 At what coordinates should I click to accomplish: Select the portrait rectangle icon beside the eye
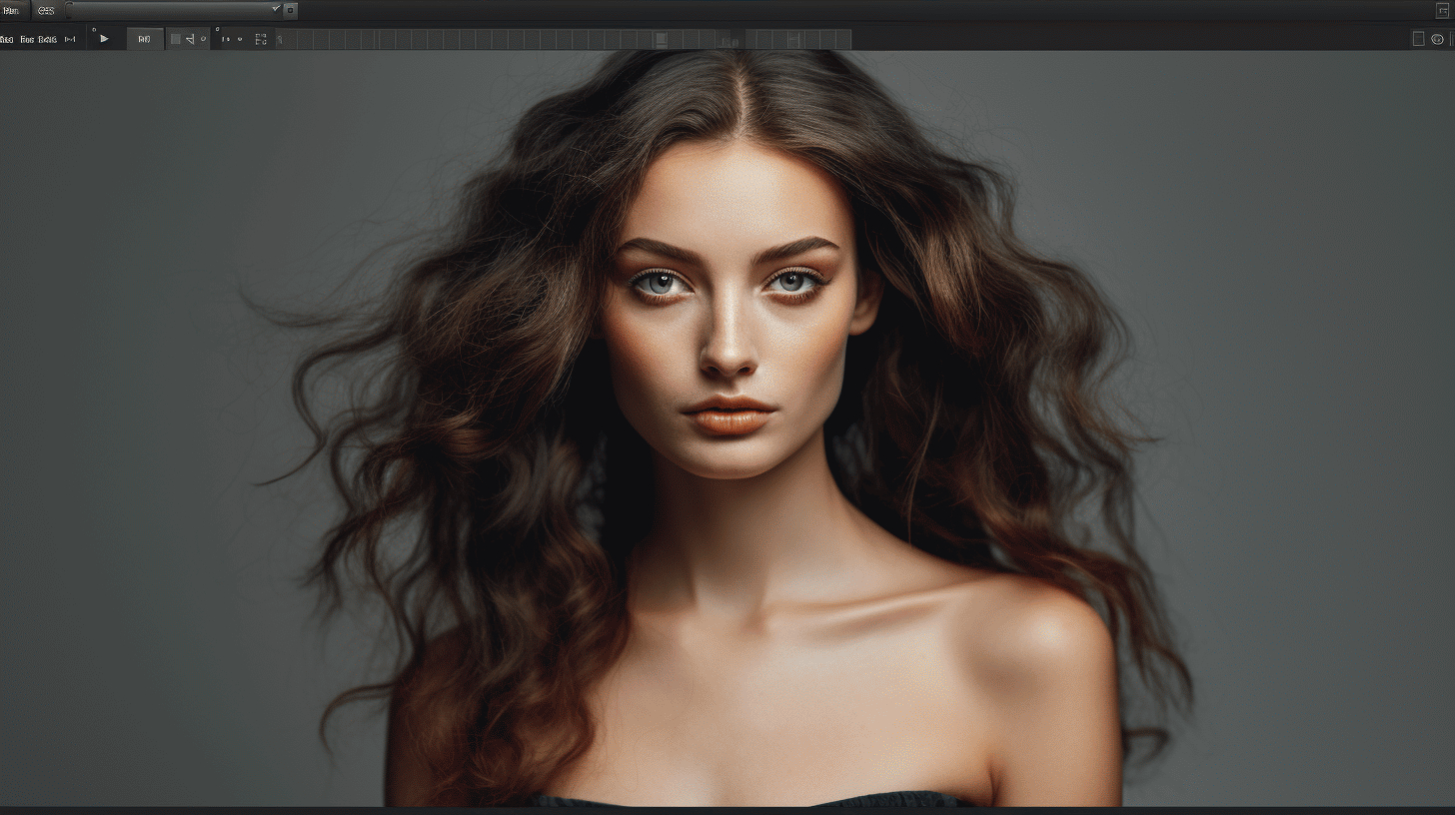(x=1418, y=39)
